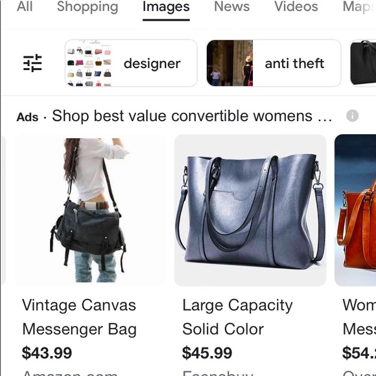Image resolution: width=376 pixels, height=376 pixels.
Task: Click the $43.99 price
Action: pos(47,353)
